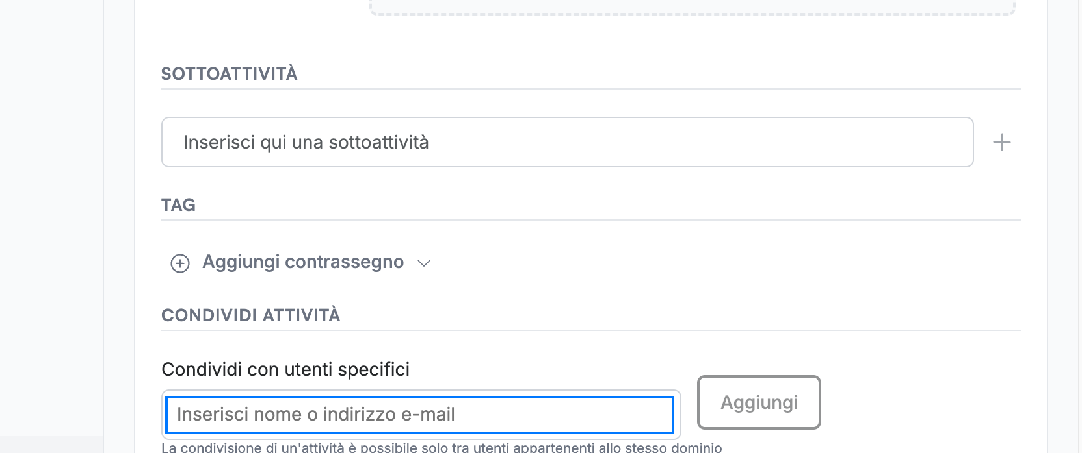The width and height of the screenshot is (1082, 453).
Task: Click the Aggiungi button
Action: (759, 402)
